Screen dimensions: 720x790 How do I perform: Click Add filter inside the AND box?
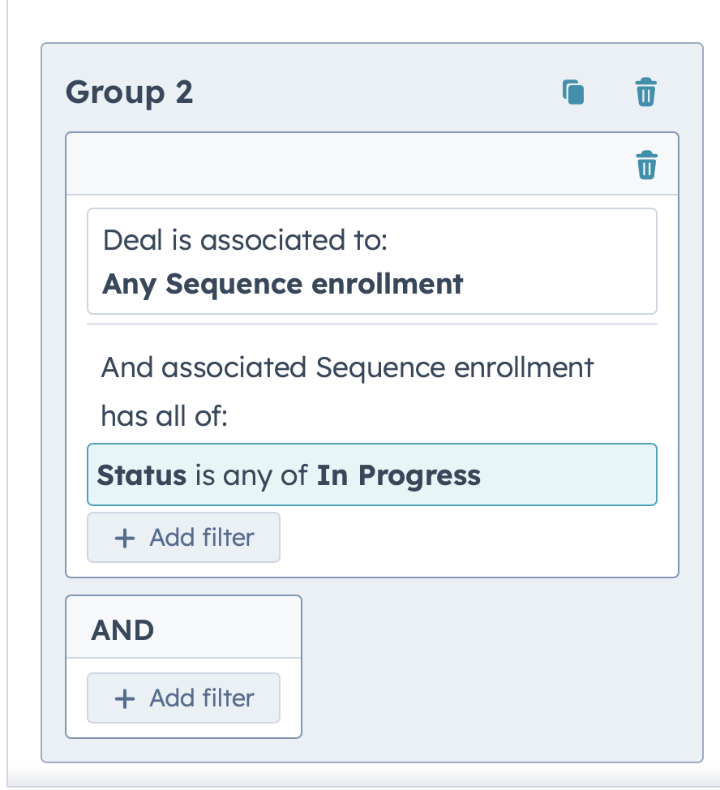pyautogui.click(x=183, y=698)
